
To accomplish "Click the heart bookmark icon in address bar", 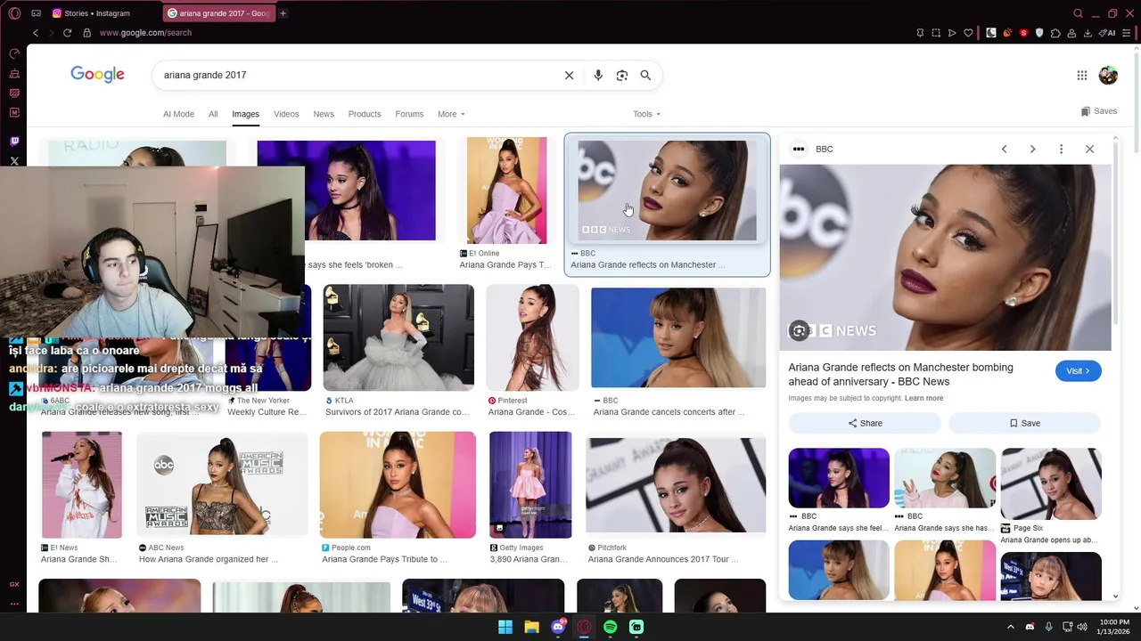I will click(968, 33).
